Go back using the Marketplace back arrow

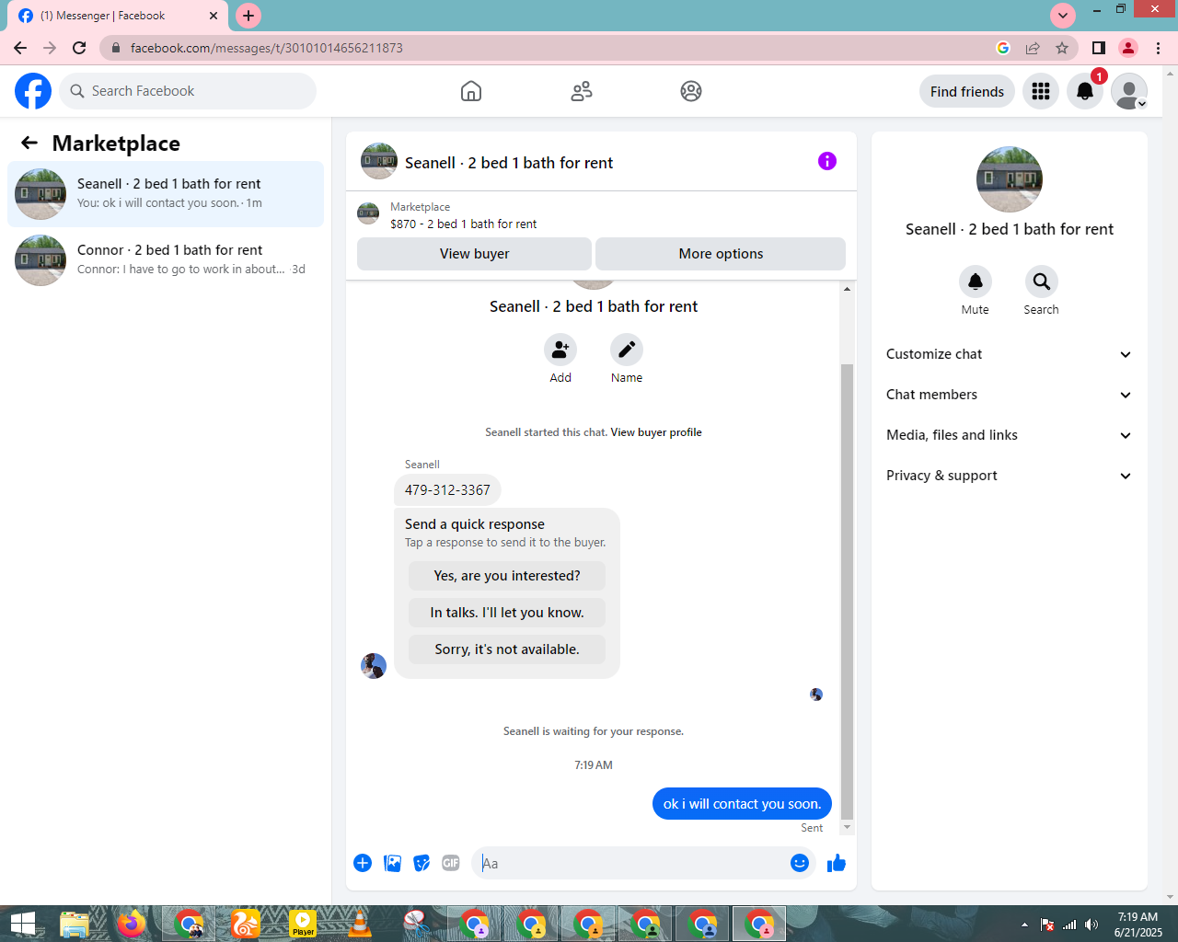click(29, 143)
